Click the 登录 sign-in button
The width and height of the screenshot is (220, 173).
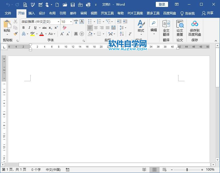pos(161,4)
